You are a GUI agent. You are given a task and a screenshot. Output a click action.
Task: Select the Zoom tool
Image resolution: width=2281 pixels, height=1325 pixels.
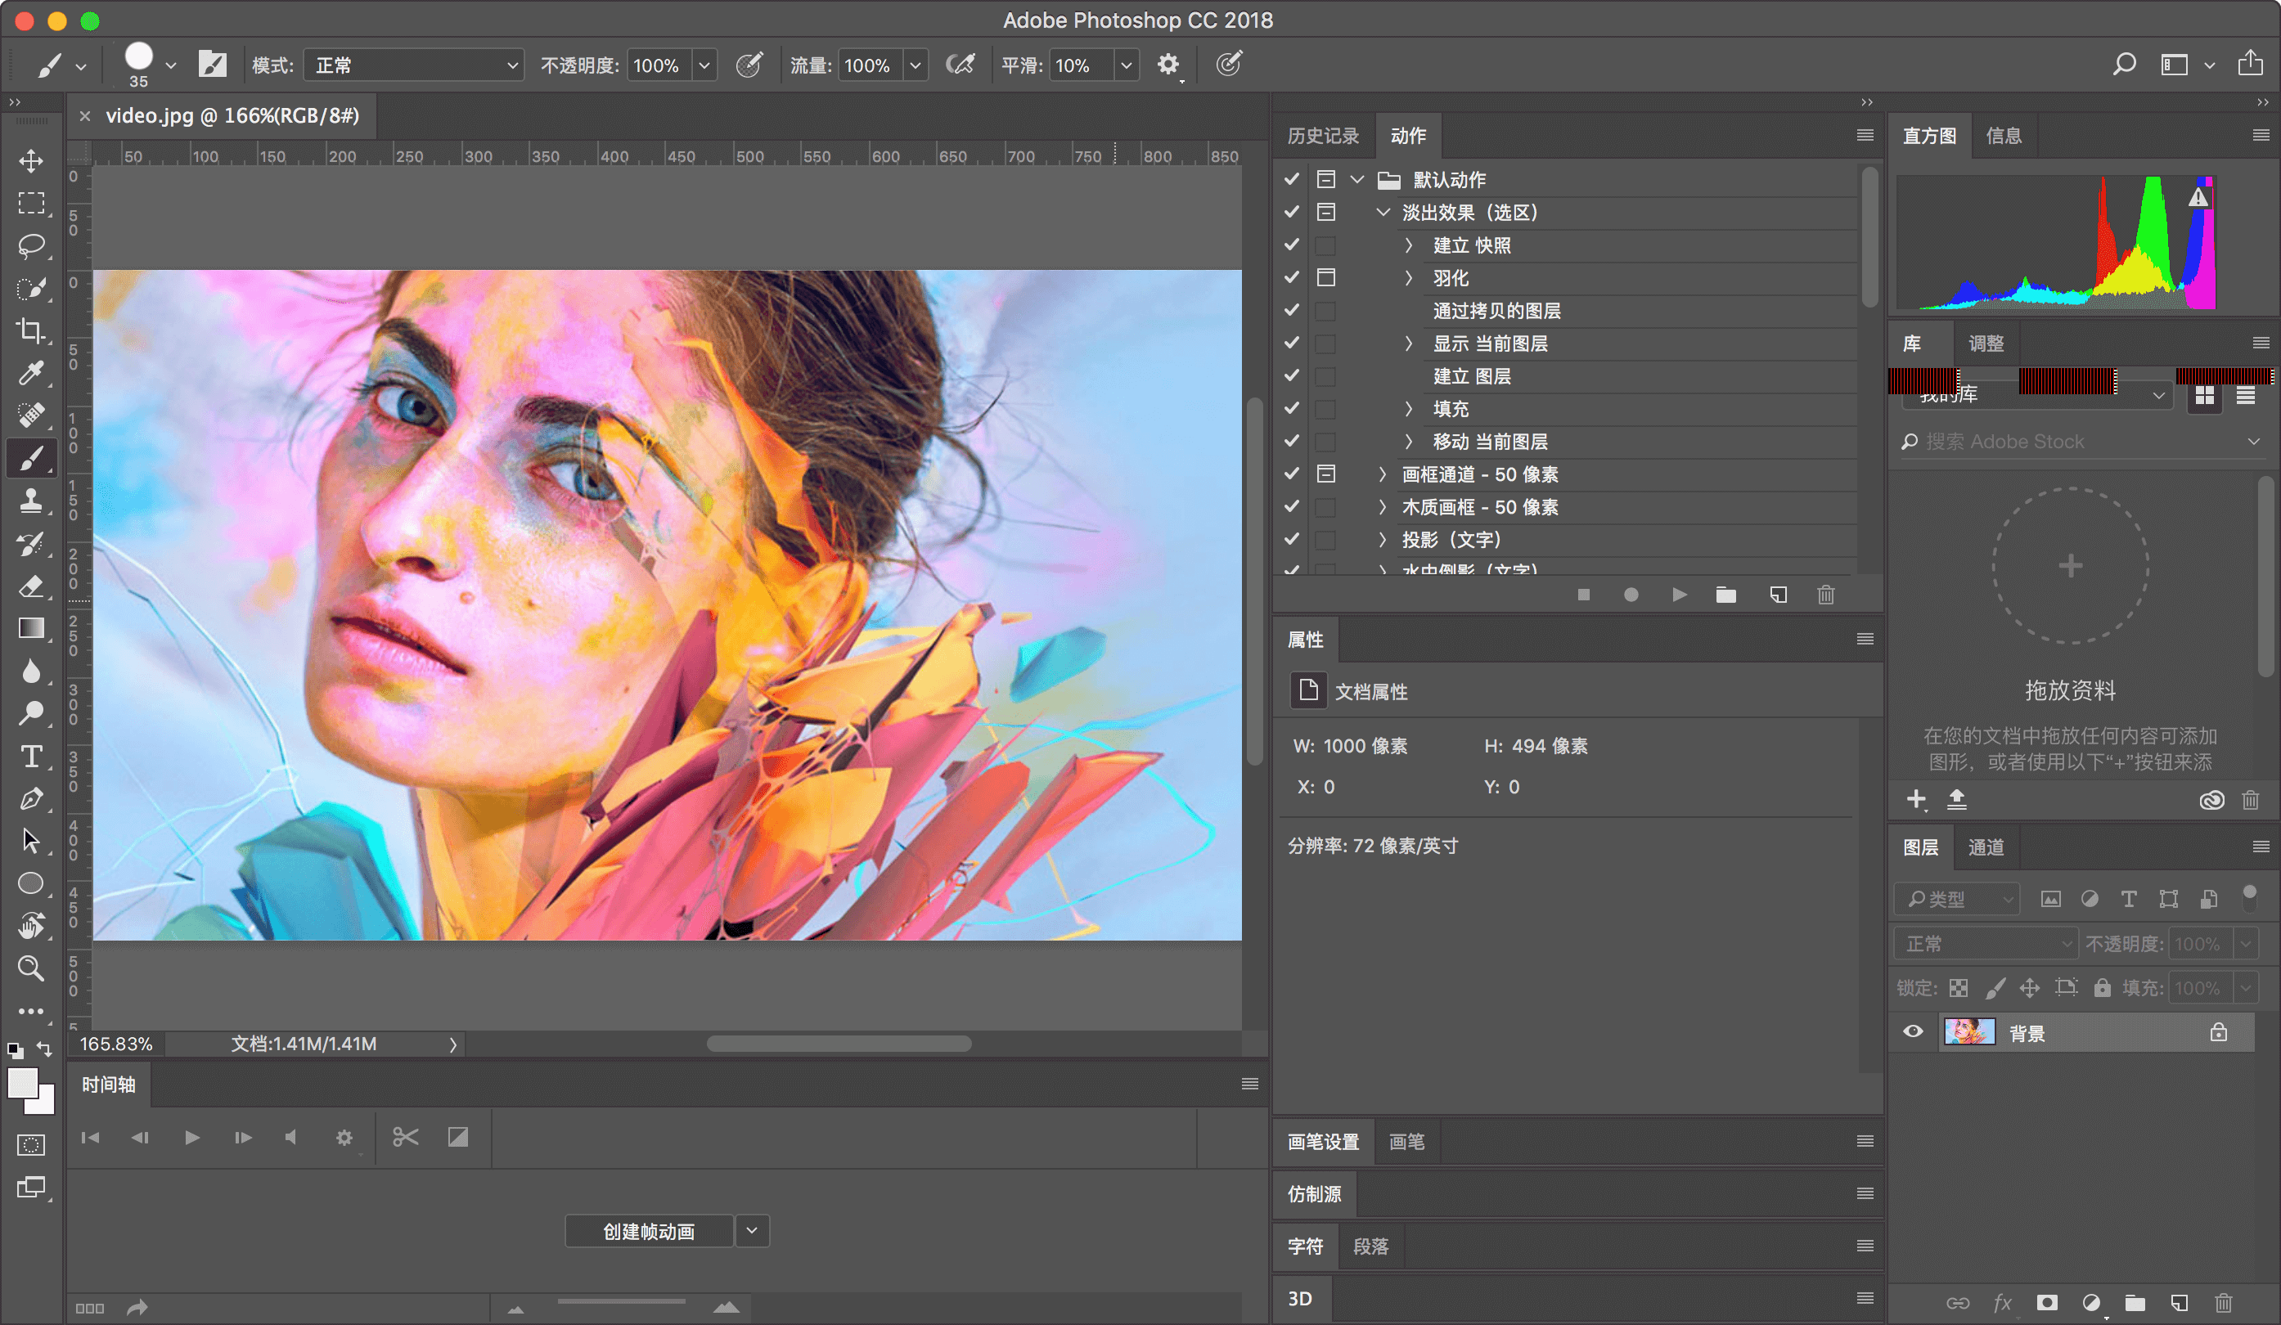(31, 968)
